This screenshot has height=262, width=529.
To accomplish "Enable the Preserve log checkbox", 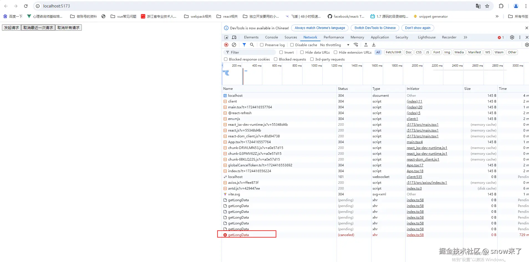I will (x=262, y=45).
